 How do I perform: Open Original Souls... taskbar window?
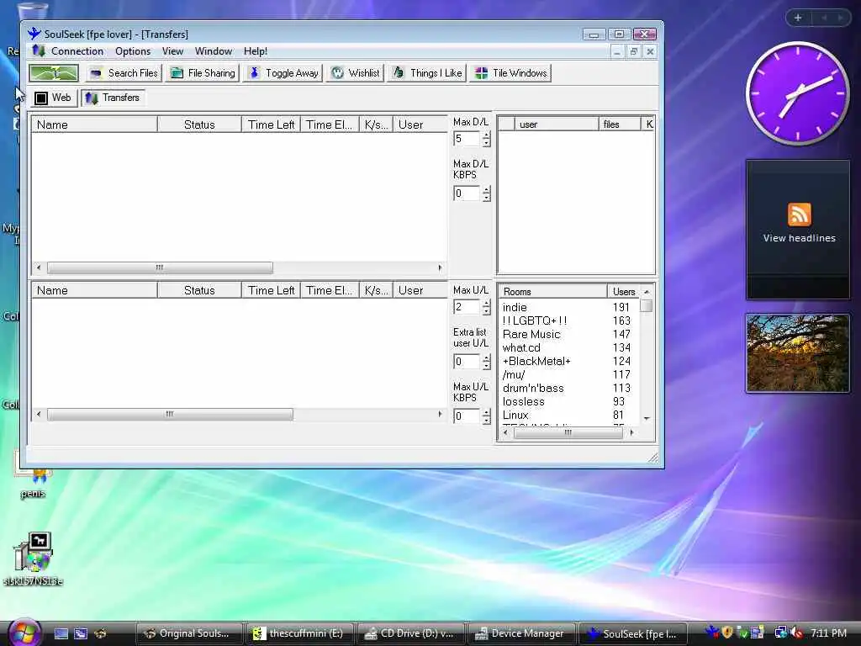(189, 633)
